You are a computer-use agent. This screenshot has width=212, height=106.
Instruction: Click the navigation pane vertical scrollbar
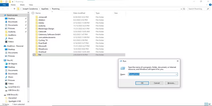tap(28, 57)
